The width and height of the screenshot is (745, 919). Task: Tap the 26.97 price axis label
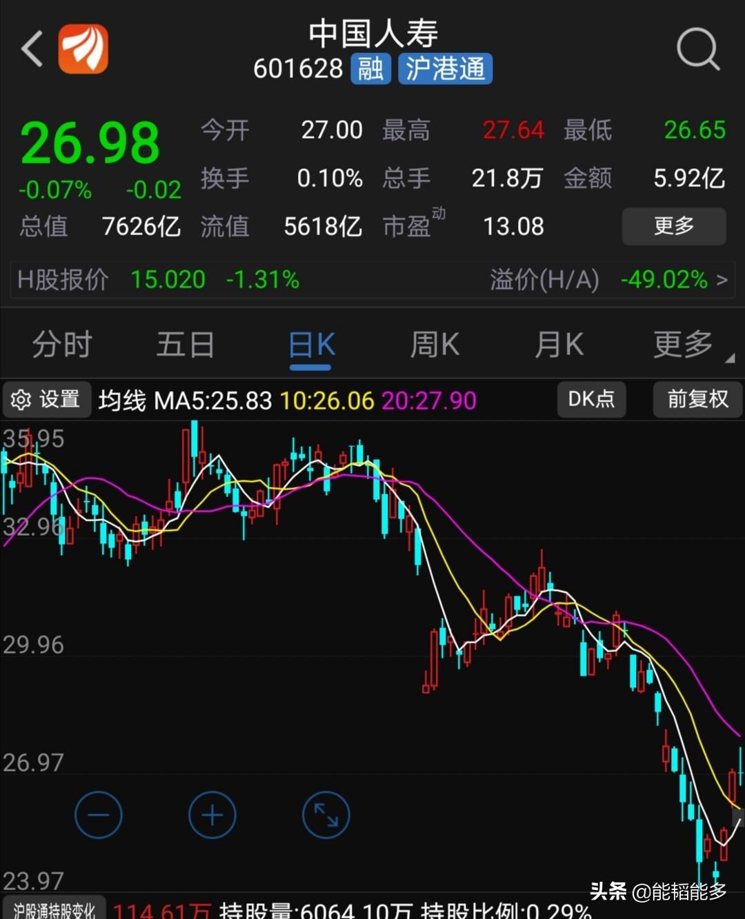tap(33, 763)
